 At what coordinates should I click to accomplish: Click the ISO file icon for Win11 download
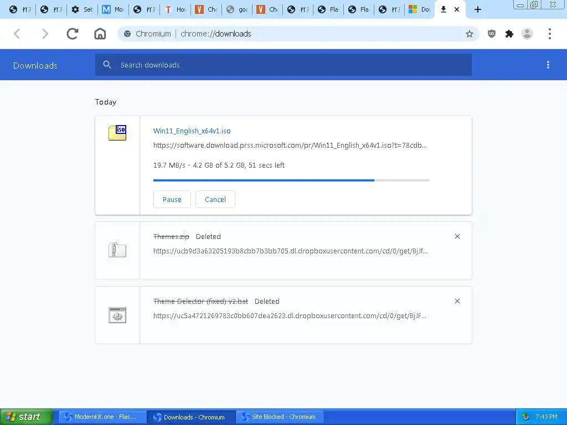pyautogui.click(x=117, y=133)
